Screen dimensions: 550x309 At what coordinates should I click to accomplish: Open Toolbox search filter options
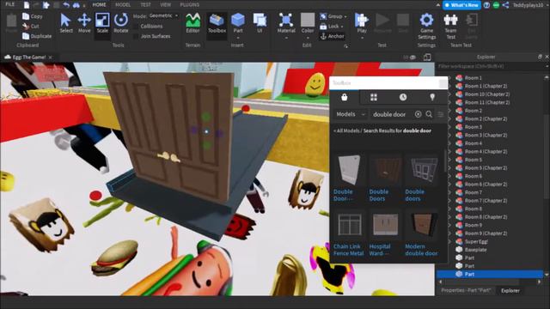[x=441, y=114]
